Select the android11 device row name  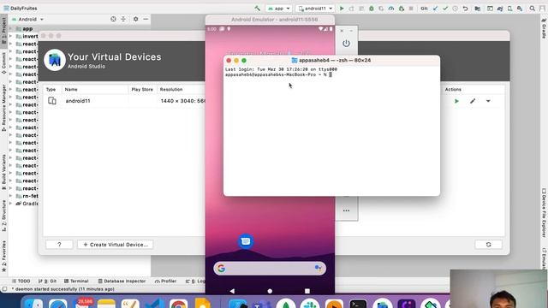(x=78, y=101)
